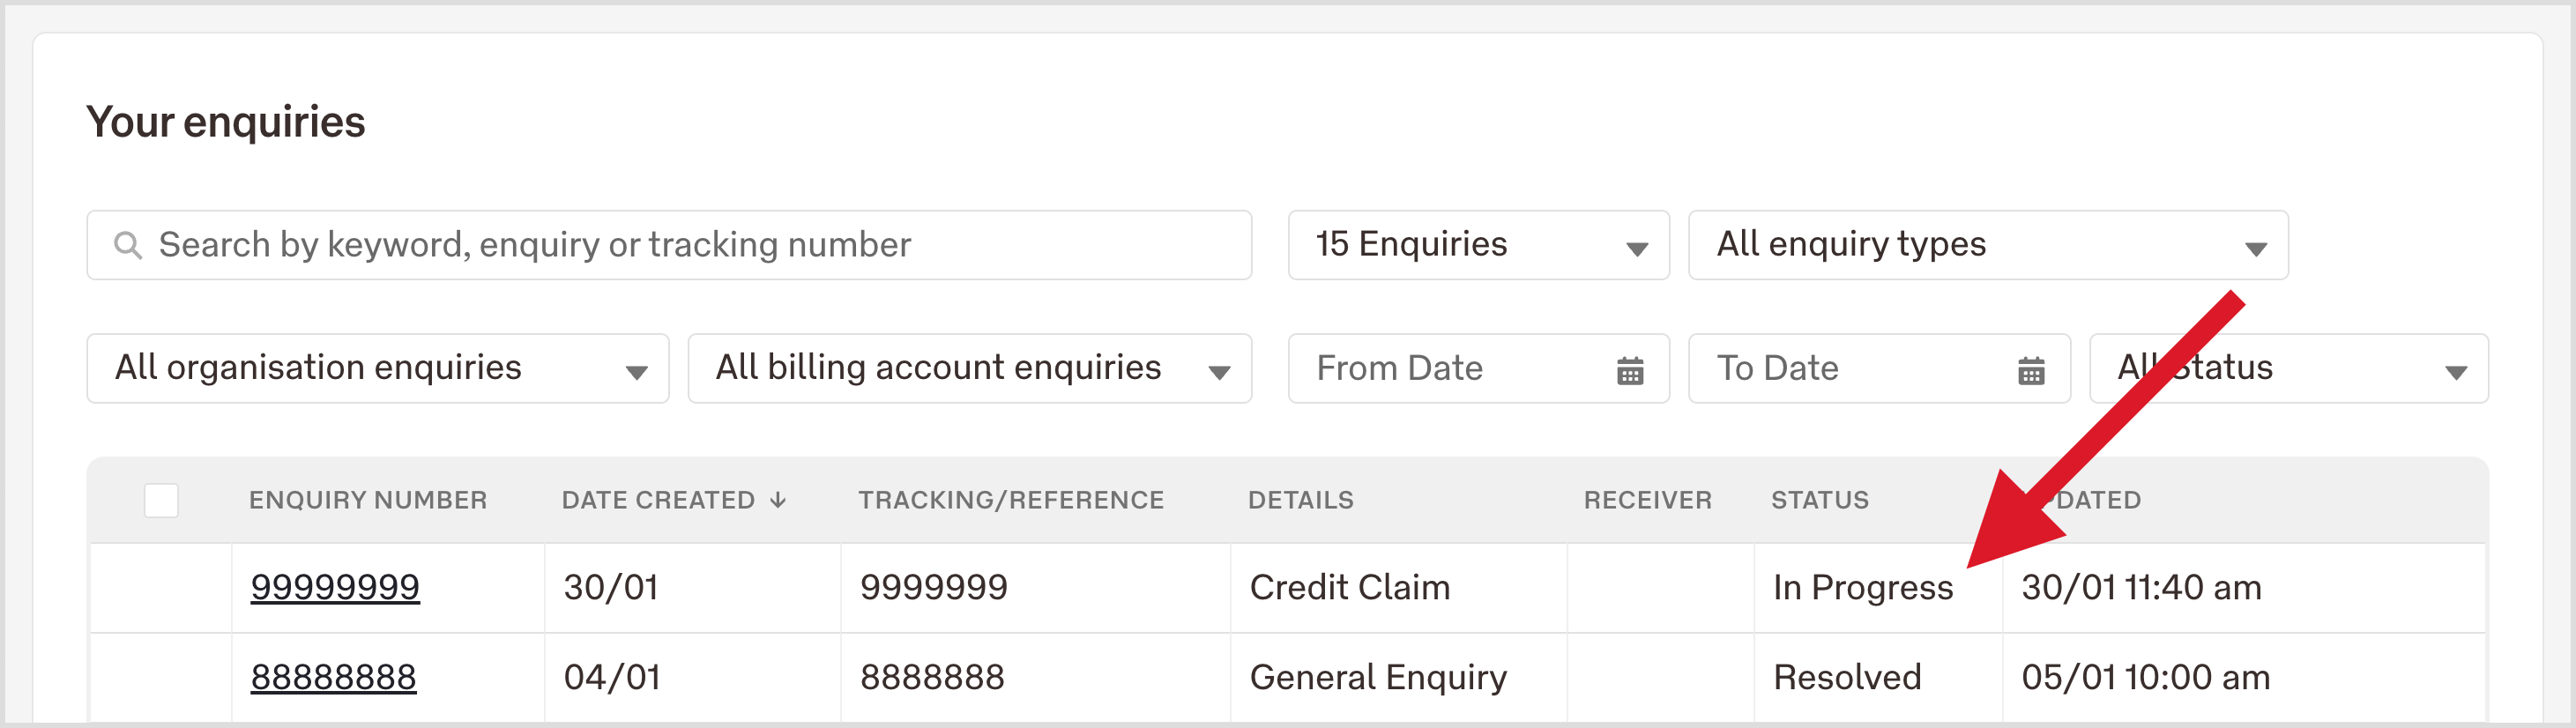
Task: Toggle the select-all enquiries checkbox
Action: coord(161,500)
